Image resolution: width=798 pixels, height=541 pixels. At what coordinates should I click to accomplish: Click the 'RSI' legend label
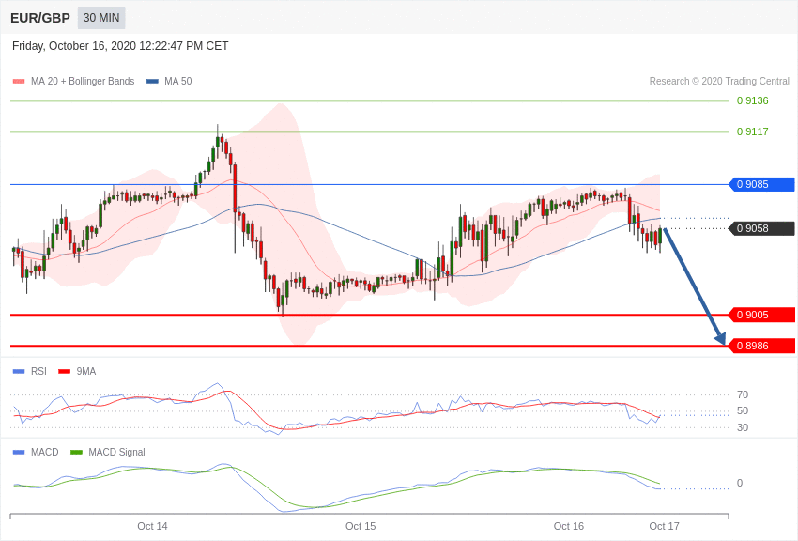pyautogui.click(x=38, y=372)
